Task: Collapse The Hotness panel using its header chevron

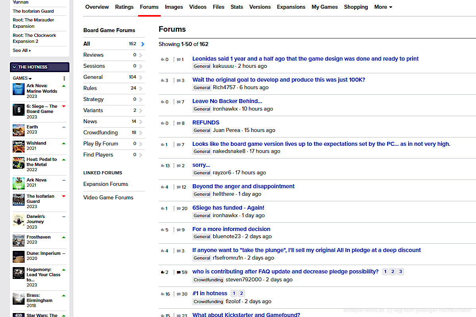Action: [x=14, y=67]
